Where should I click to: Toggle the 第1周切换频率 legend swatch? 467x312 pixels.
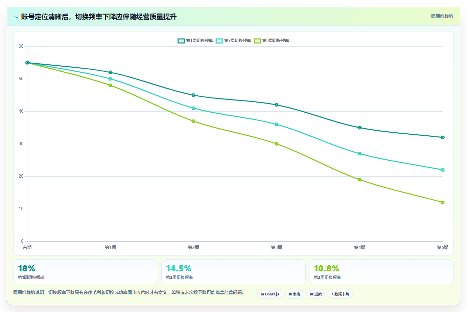181,41
